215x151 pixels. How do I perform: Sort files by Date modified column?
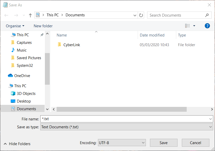[152, 35]
